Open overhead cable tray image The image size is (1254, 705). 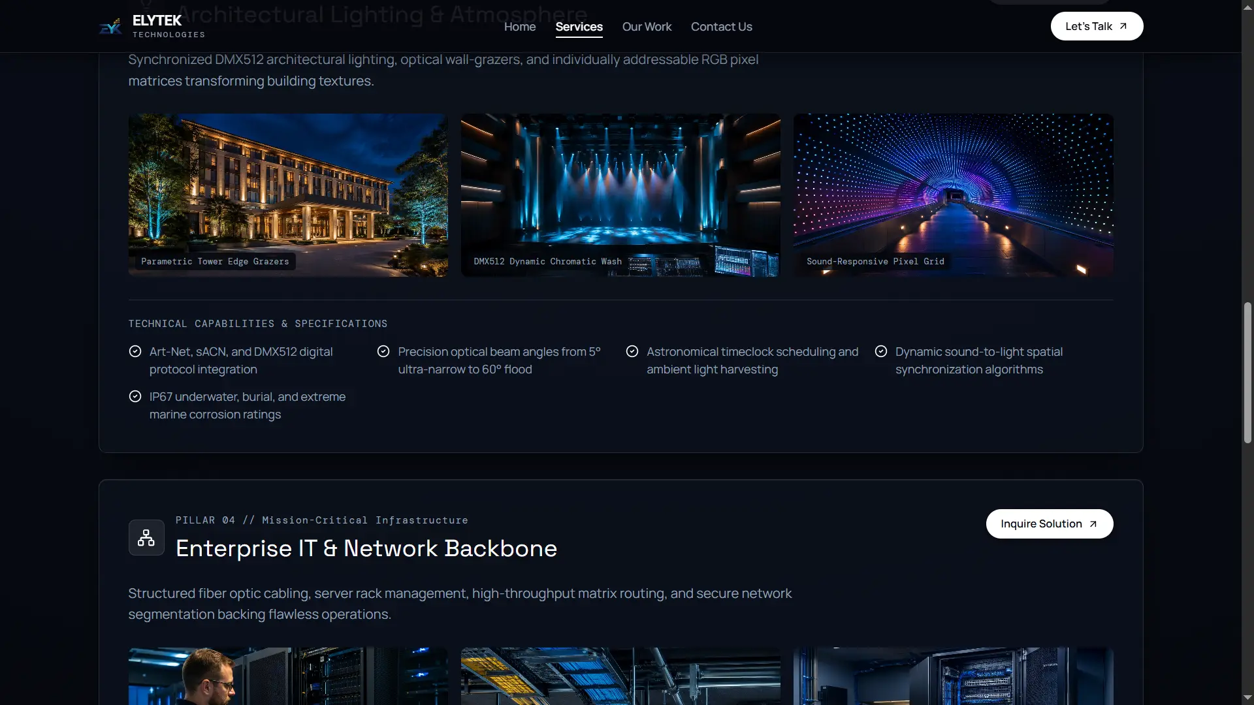click(620, 676)
